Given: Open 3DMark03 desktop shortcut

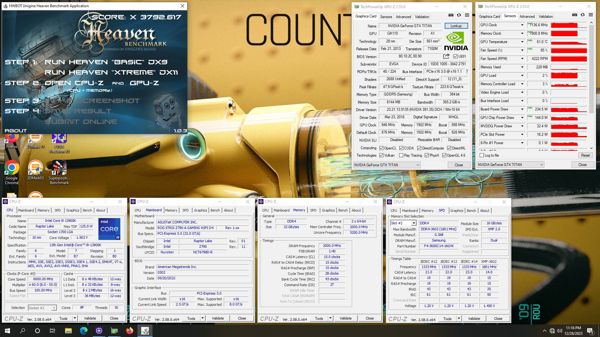Looking at the screenshot, I should 35,170.
